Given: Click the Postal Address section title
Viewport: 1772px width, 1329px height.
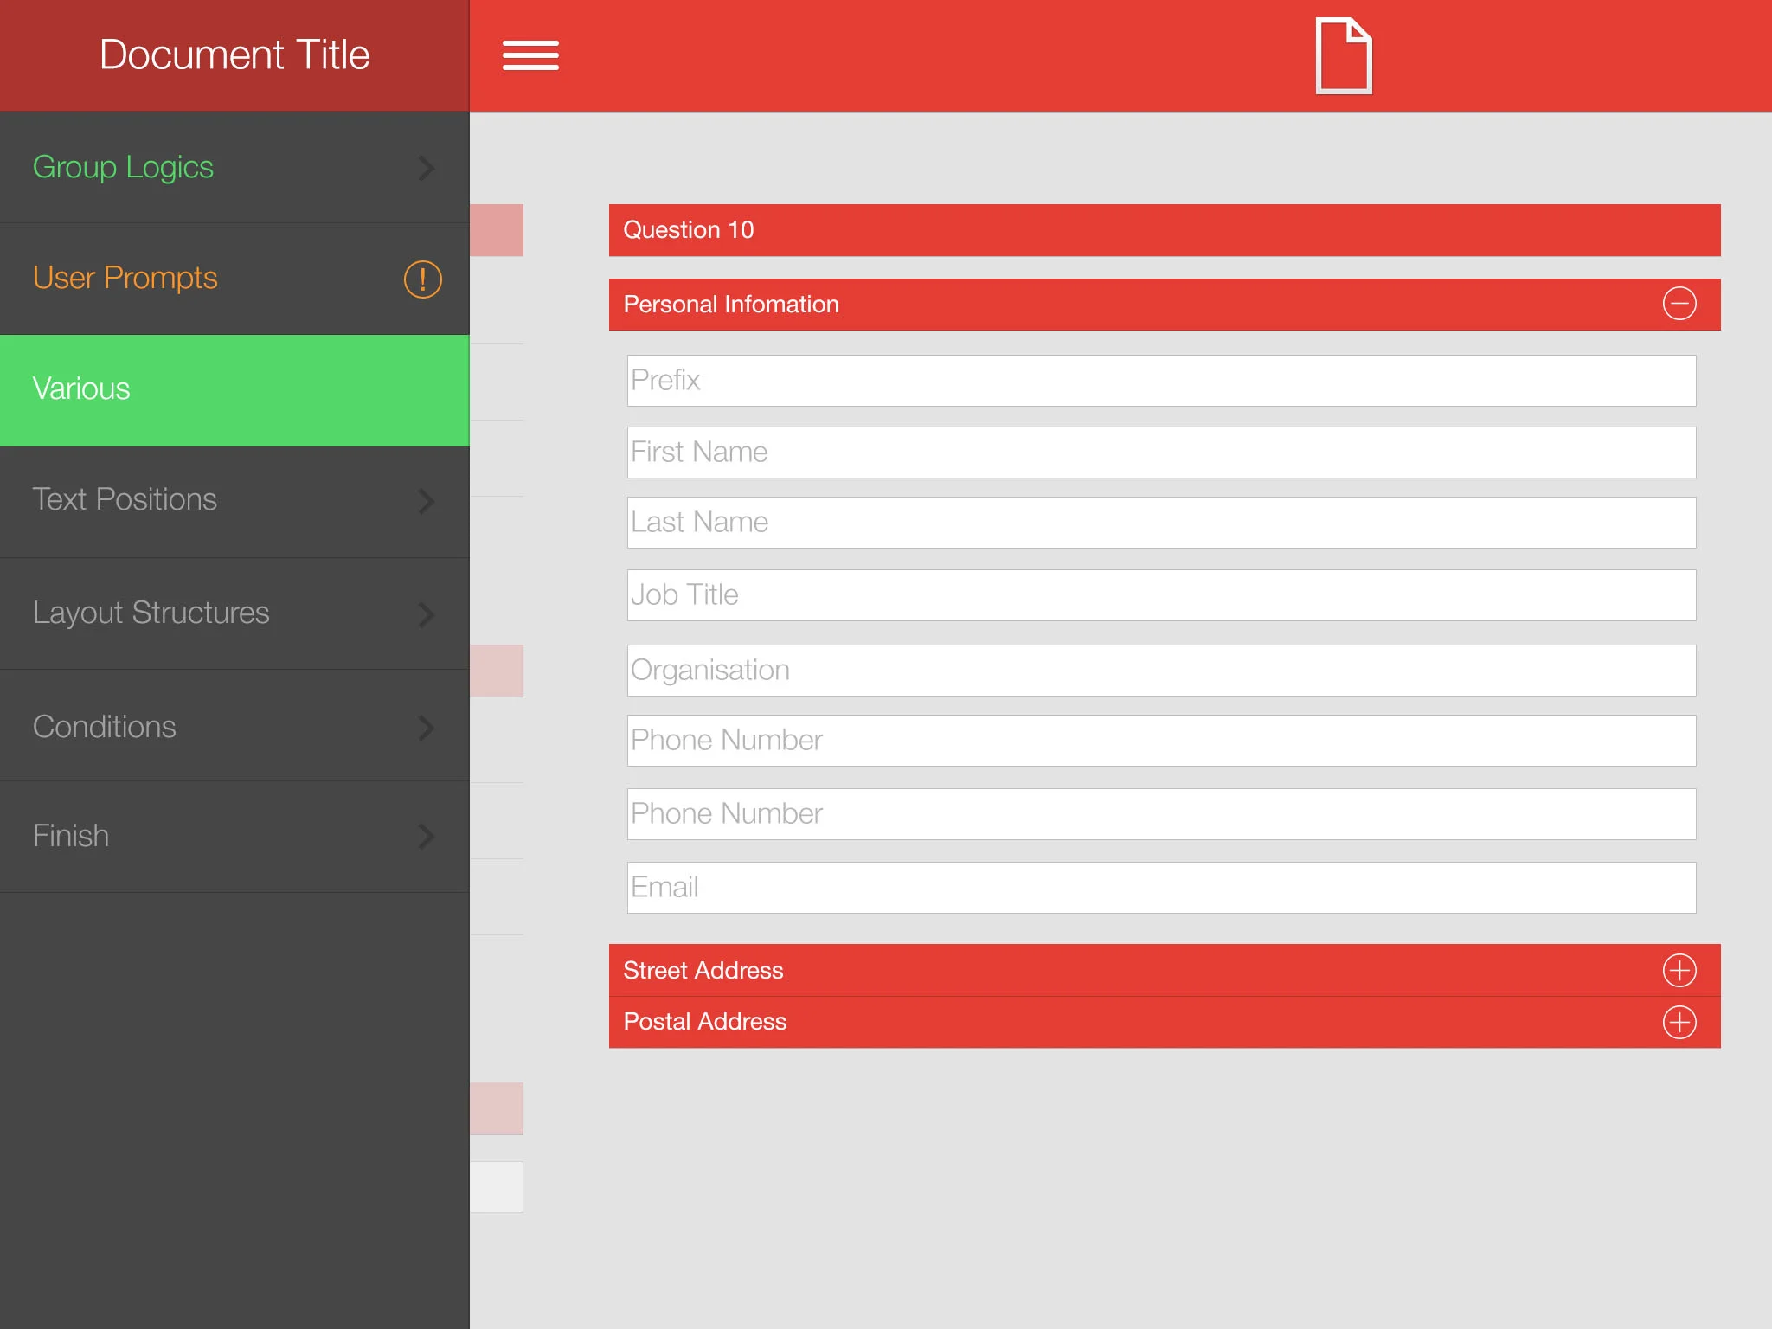Looking at the screenshot, I should 705,1022.
